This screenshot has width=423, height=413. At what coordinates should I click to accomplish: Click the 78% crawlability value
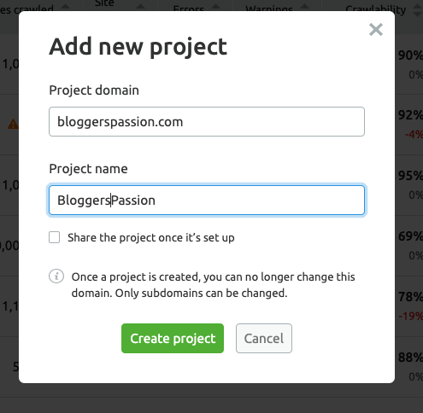click(x=410, y=297)
